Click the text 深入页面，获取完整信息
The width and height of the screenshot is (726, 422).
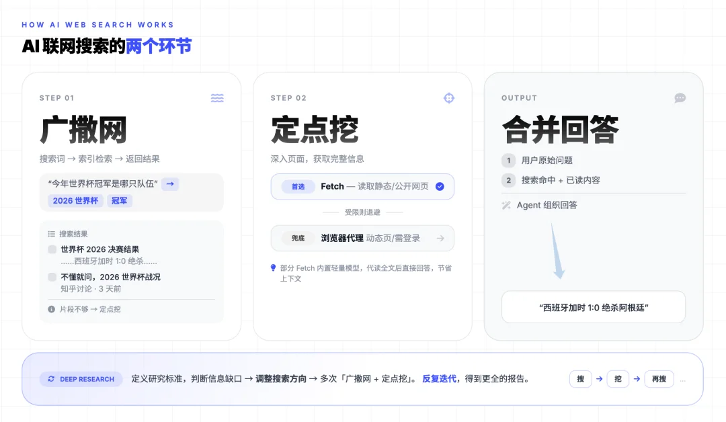pyautogui.click(x=317, y=159)
